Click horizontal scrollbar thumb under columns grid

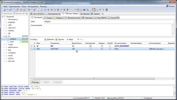[94, 78]
